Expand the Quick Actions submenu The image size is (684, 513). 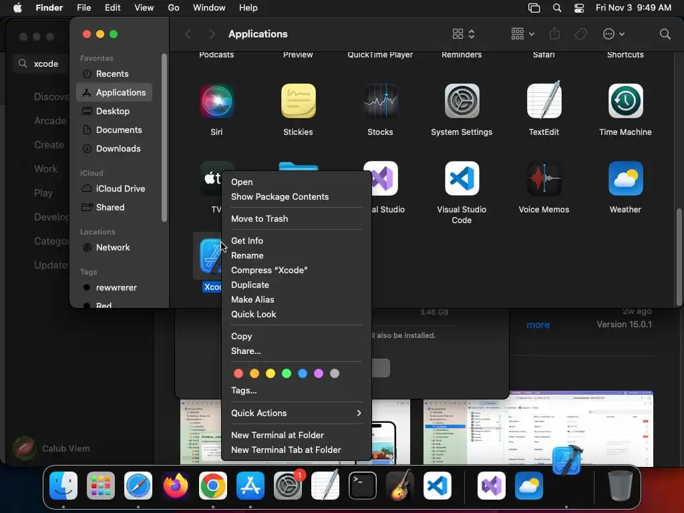[297, 413]
